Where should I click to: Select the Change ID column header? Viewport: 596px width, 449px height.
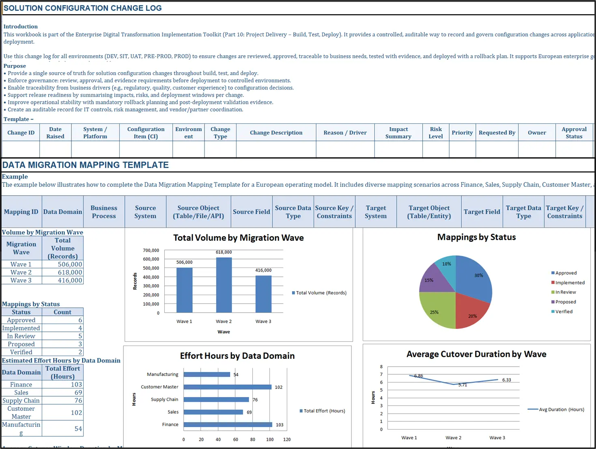click(21, 133)
